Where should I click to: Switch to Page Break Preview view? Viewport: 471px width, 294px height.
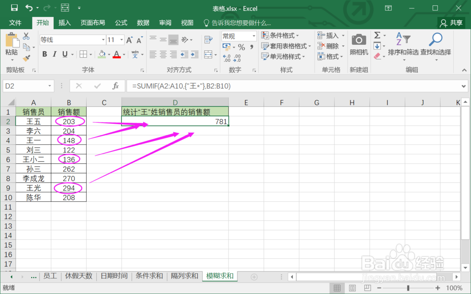[x=367, y=288]
